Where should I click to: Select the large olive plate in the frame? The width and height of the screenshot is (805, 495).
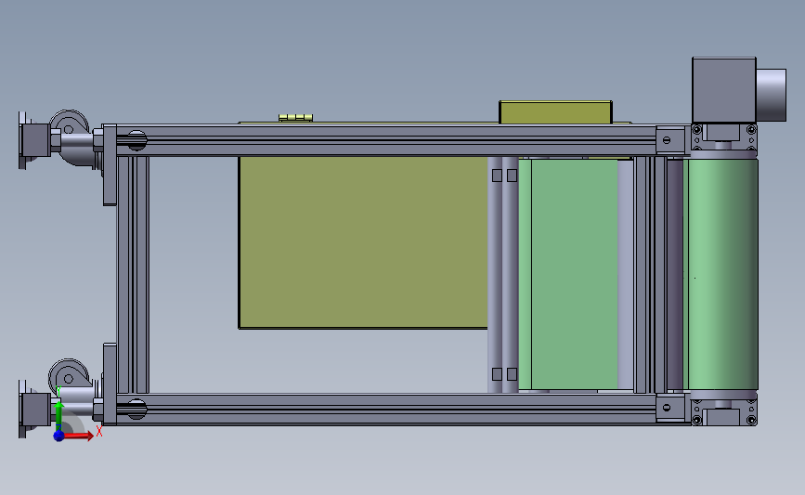point(363,242)
